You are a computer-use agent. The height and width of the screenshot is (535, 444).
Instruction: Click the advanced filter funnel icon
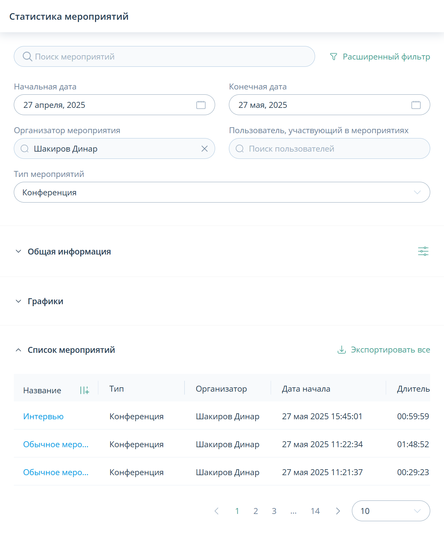(333, 57)
